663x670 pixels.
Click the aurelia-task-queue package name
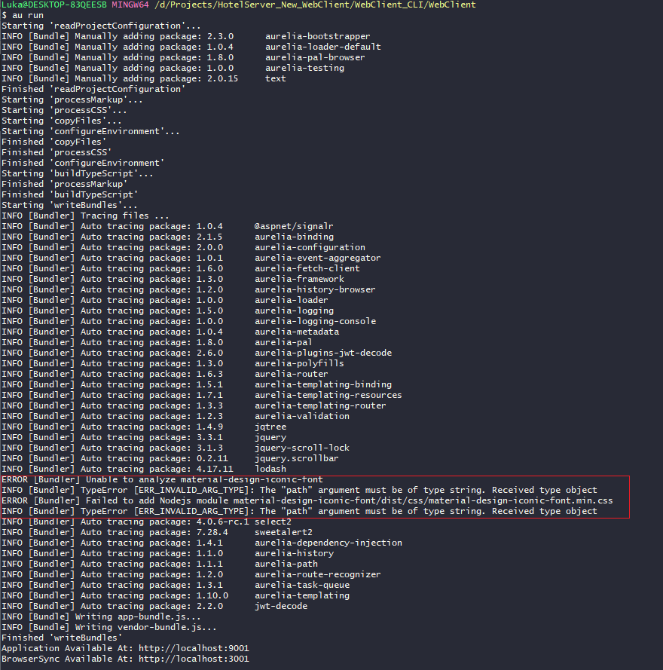point(302,585)
